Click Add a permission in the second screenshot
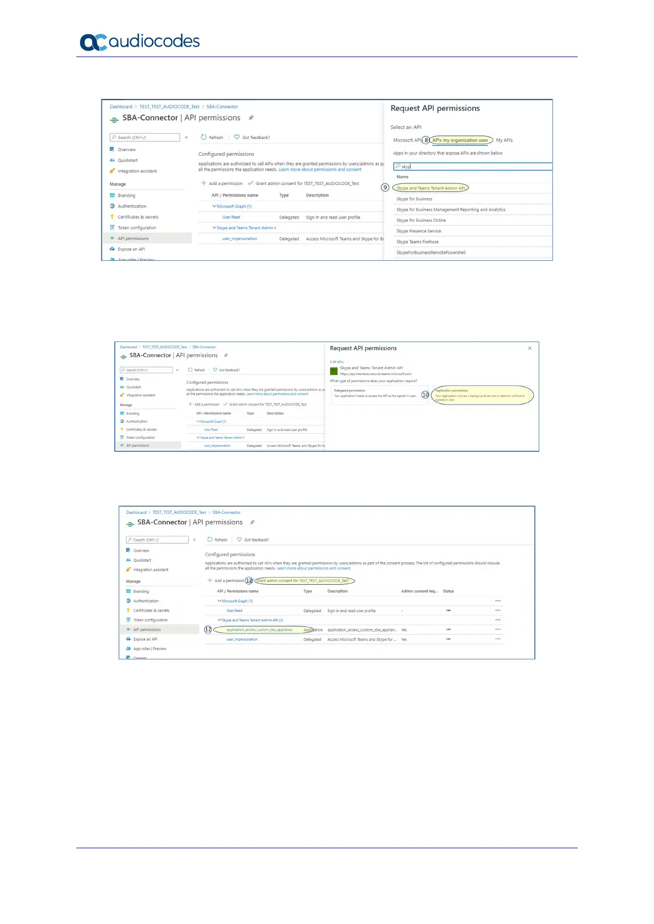Screen dimensions: 654x924 (x=204, y=404)
